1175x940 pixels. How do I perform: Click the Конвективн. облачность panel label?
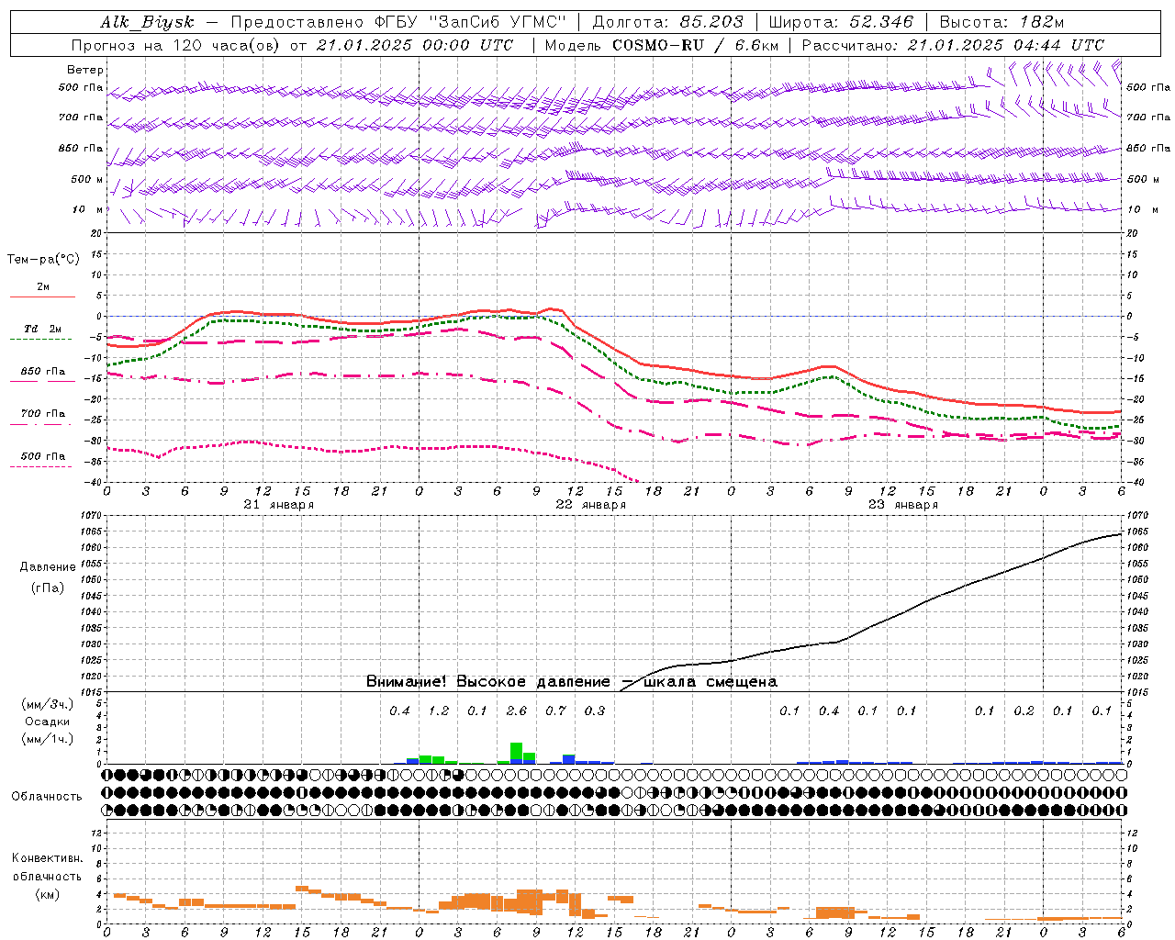[x=47, y=876]
